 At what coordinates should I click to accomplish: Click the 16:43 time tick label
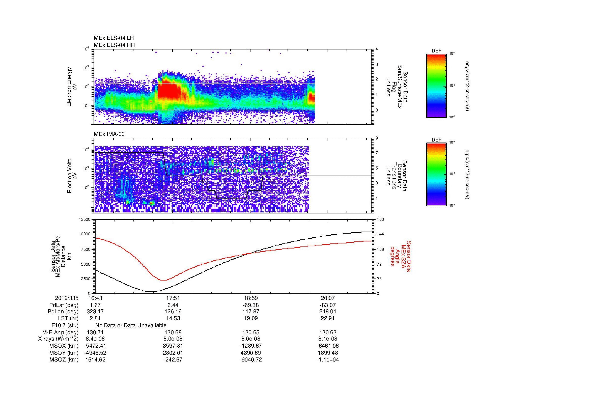pos(95,298)
